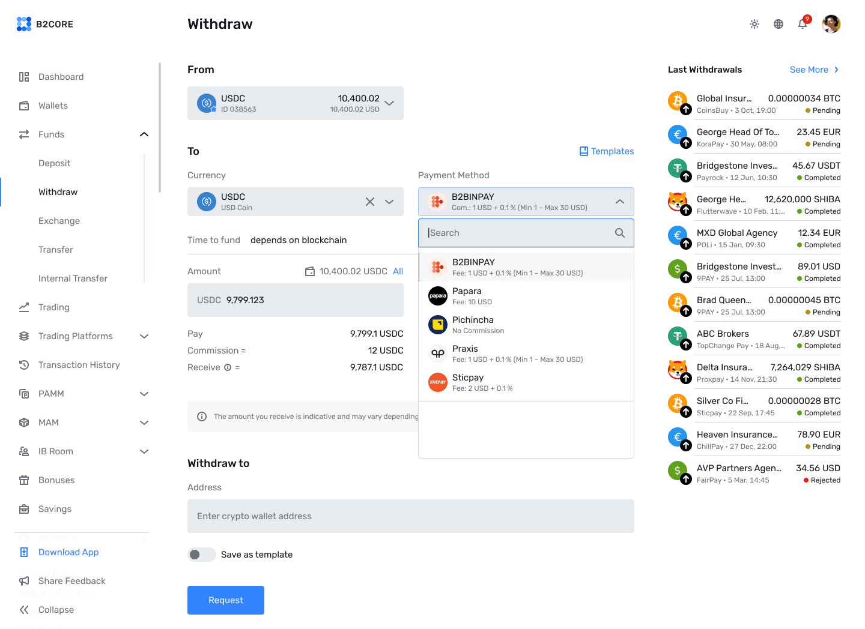Select the Praxis payment method
Screen dimensions: 865x629
point(526,354)
